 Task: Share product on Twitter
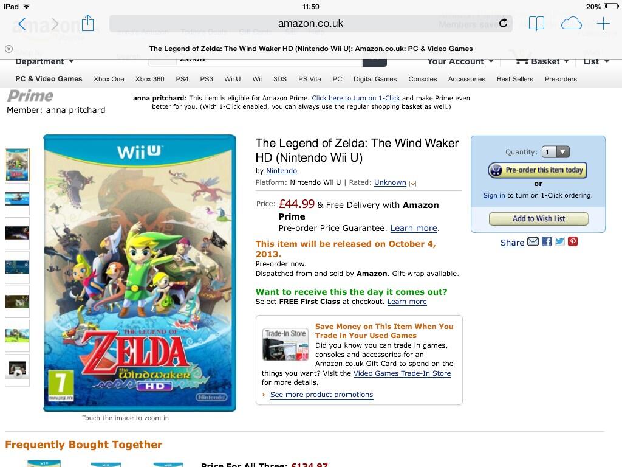(x=559, y=241)
